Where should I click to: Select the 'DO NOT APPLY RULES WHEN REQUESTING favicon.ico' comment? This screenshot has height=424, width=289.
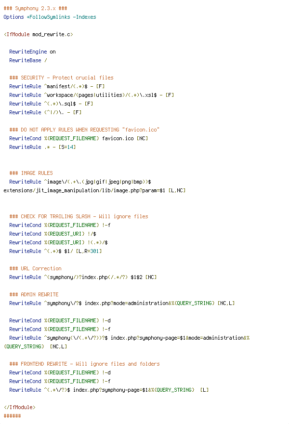84,130
